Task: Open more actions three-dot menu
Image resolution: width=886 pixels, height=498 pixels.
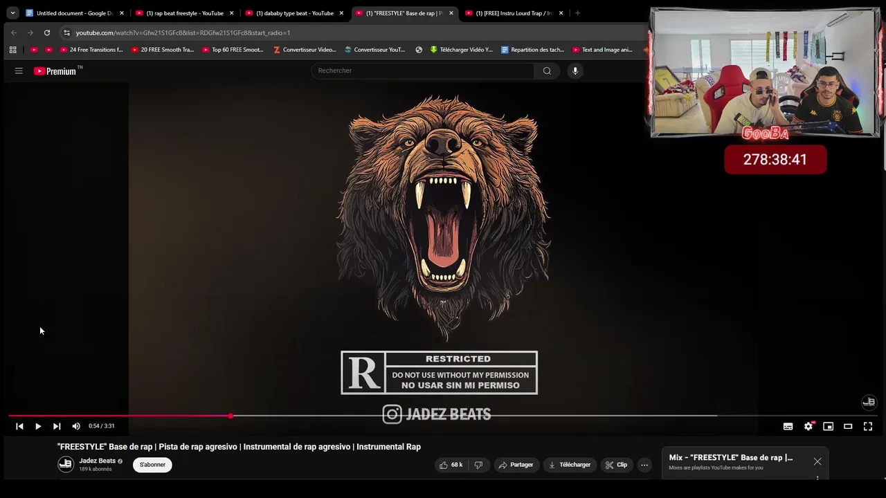Action: point(644,465)
